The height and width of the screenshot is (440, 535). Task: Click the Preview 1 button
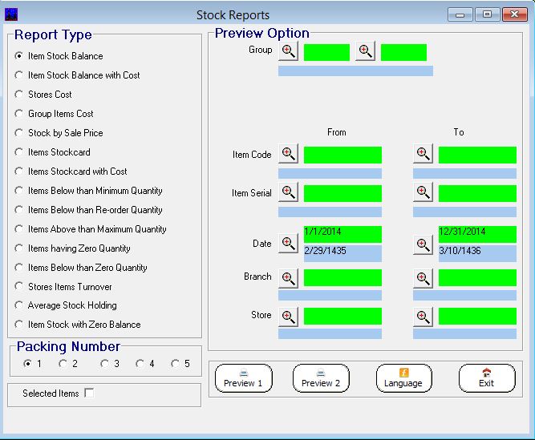(243, 378)
